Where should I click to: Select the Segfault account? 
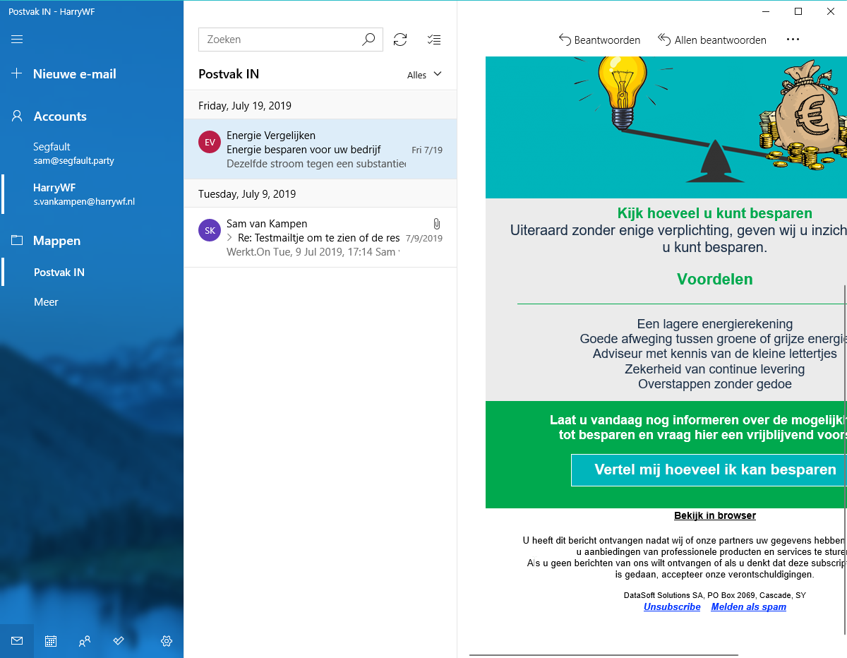[x=73, y=153]
